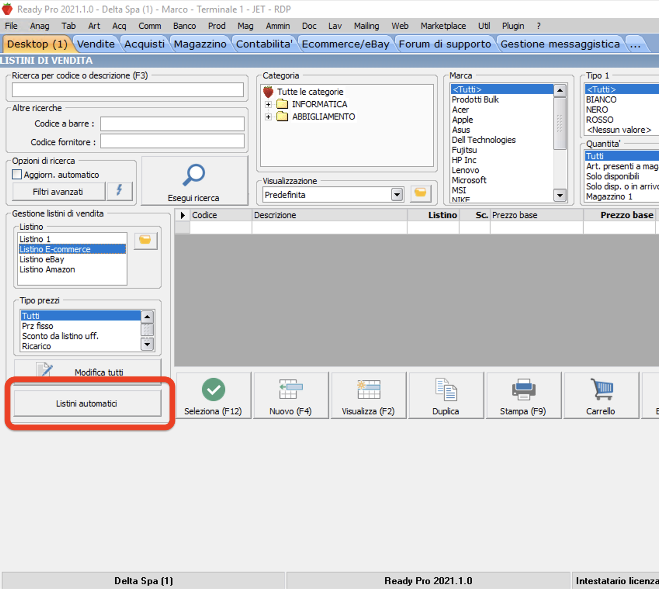Select Prz fisso price type
Screen dimensions: 659x589
[x=81, y=326]
